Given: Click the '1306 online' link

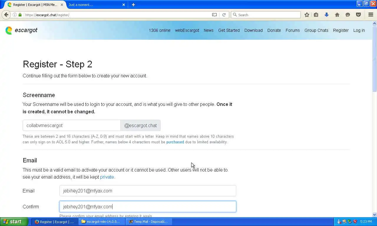Looking at the screenshot, I should click(160, 30).
